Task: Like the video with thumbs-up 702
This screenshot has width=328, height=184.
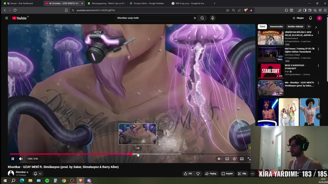Action: tap(188, 174)
